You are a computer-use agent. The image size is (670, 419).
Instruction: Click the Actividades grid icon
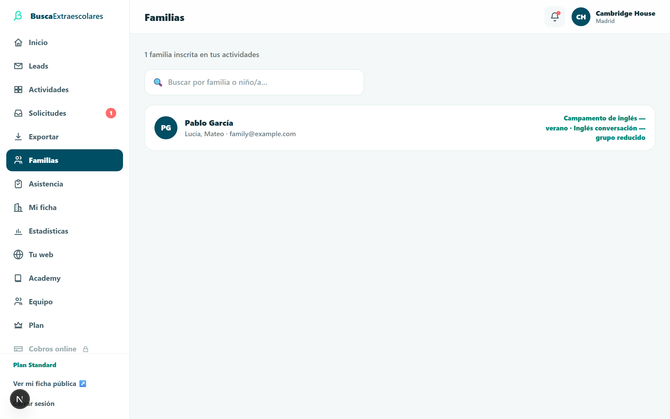click(x=18, y=90)
